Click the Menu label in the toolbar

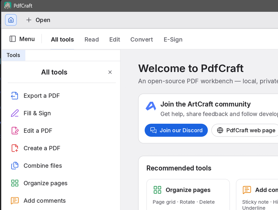27,39
